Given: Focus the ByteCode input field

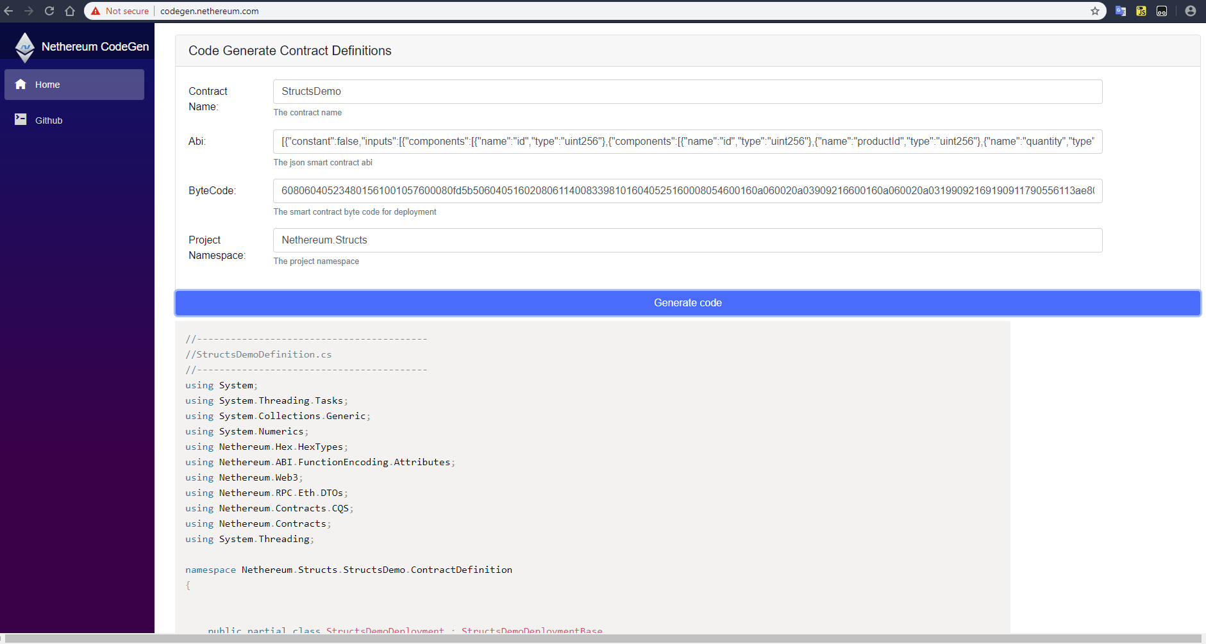Looking at the screenshot, I should tap(687, 191).
